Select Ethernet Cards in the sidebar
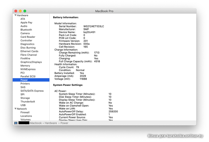Screen dimensions: 209x142 point(29,51)
